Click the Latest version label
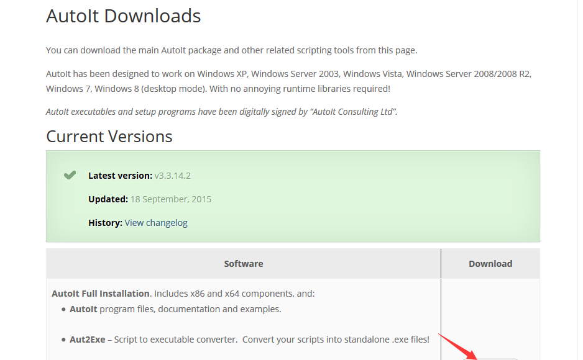Image resolution: width=583 pixels, height=360 pixels. click(x=120, y=176)
